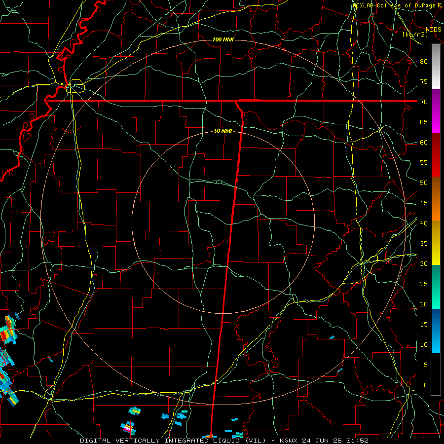This screenshot has height=444, width=444.
Task: Pick the brown-orange segment of the color scale
Action: 436,199
